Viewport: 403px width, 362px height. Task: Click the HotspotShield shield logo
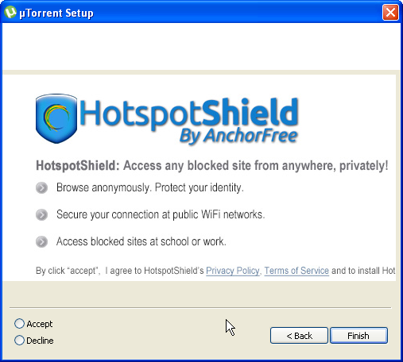coord(56,118)
